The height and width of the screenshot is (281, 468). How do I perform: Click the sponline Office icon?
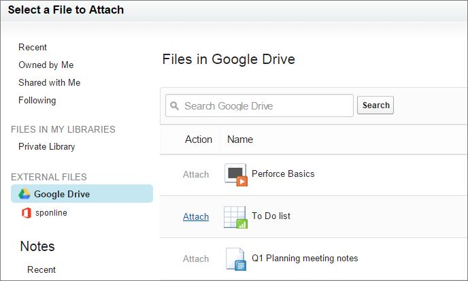click(27, 213)
